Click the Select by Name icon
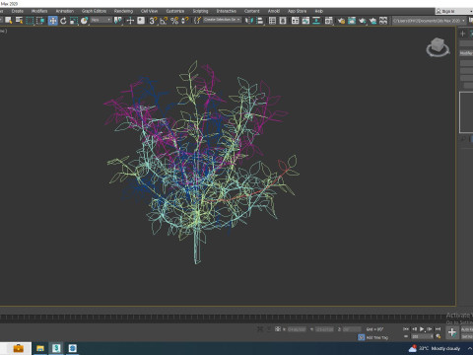473x355 pixels. pos(19,21)
